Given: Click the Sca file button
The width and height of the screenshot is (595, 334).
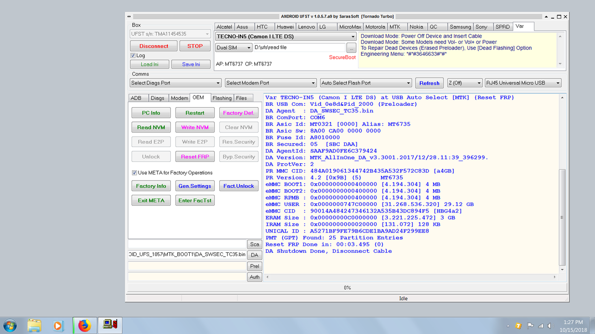Looking at the screenshot, I should [255, 244].
